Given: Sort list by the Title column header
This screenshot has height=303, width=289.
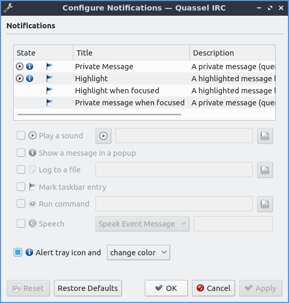Looking at the screenshot, I should [131, 53].
